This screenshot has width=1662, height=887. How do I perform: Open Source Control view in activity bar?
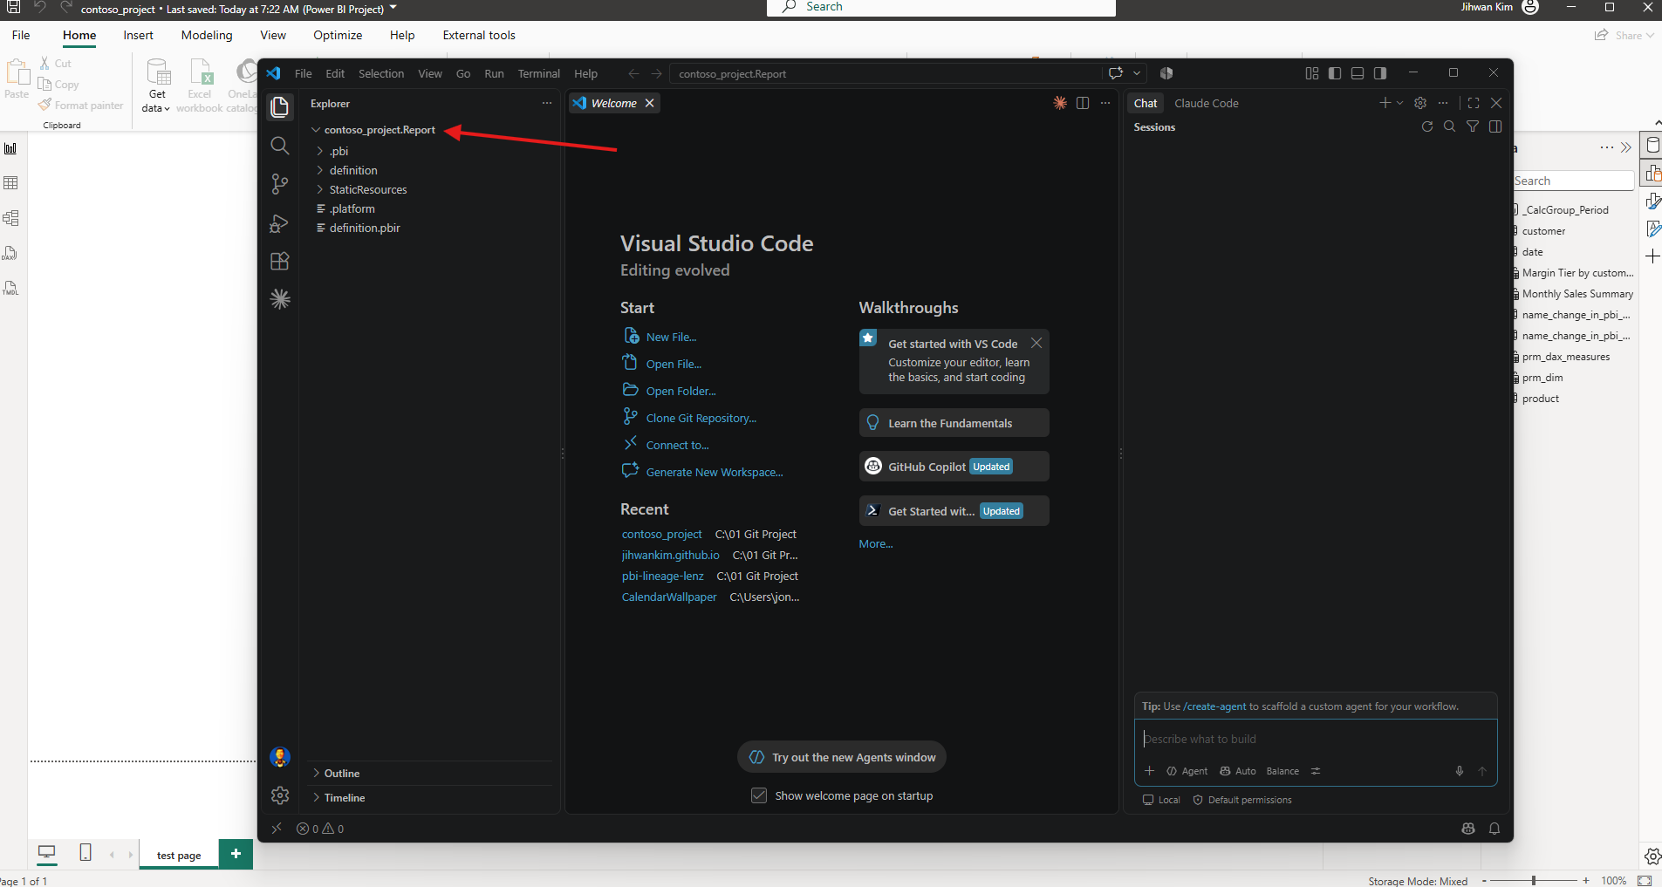[x=280, y=184]
